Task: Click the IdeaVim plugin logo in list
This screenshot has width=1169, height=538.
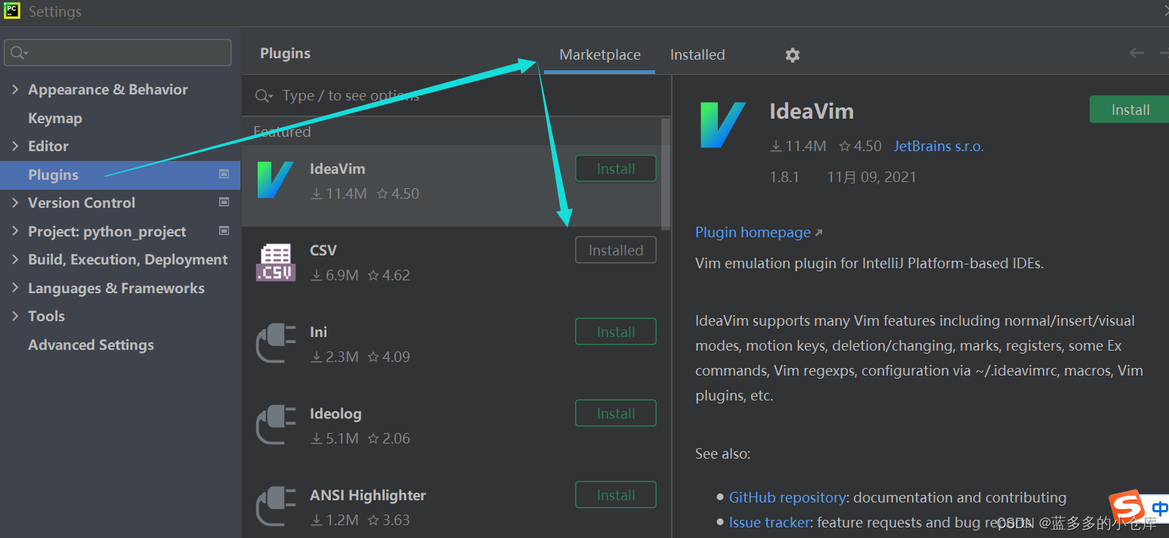Action: pyautogui.click(x=275, y=180)
